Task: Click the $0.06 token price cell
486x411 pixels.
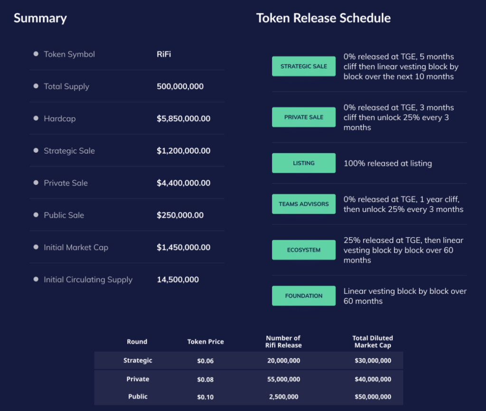Action: 205,361
